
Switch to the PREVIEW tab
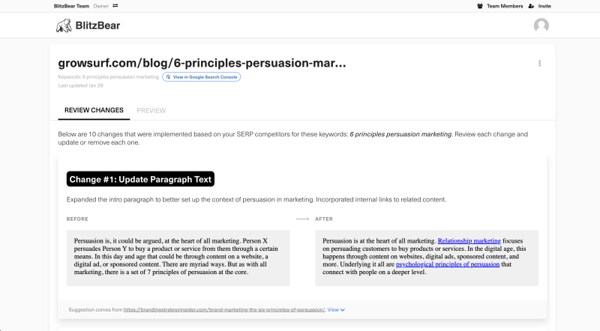click(151, 111)
